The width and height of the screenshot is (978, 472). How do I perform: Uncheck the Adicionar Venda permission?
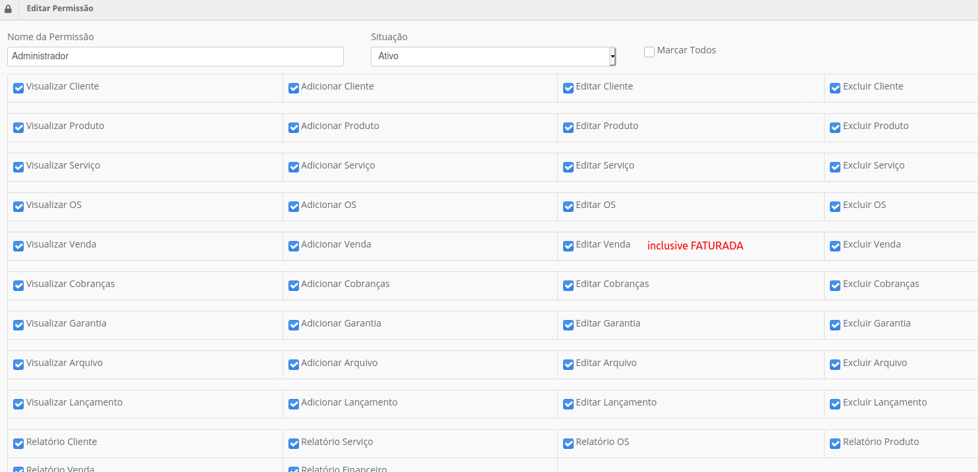293,246
